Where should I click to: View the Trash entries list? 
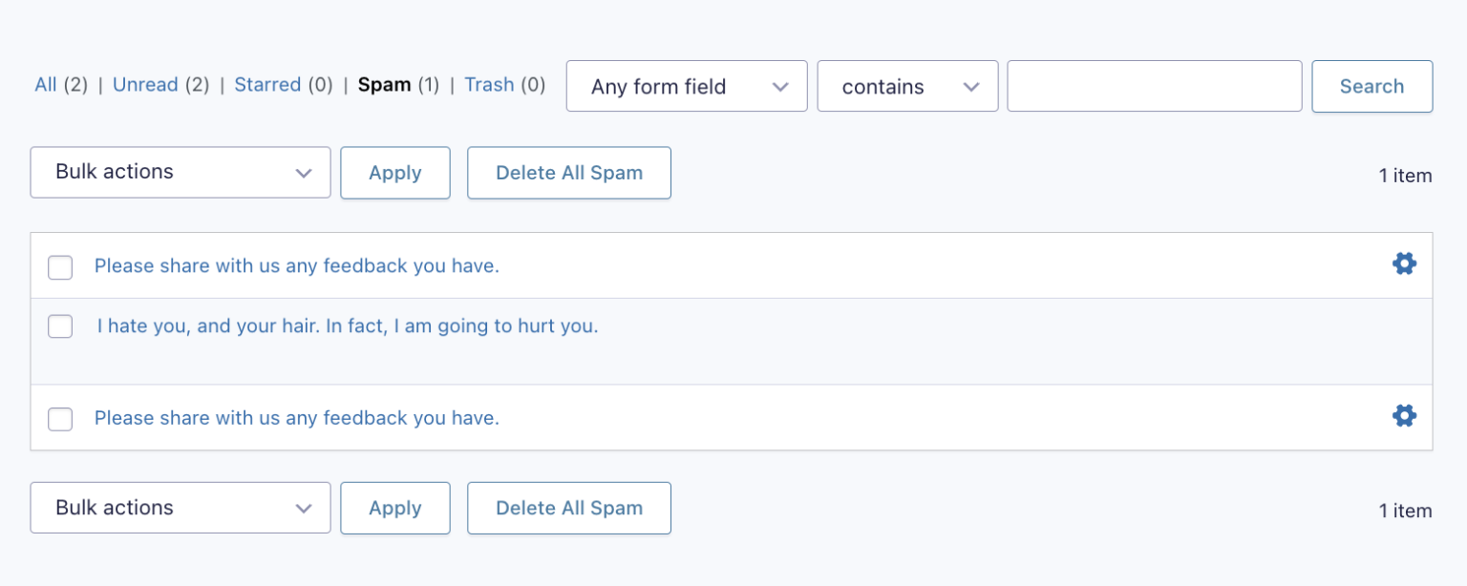(x=489, y=84)
